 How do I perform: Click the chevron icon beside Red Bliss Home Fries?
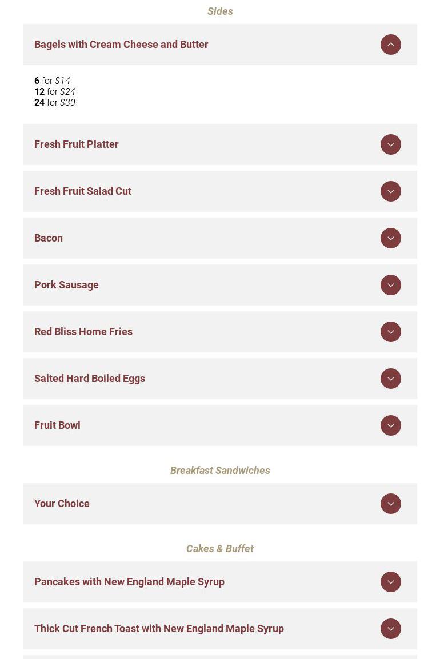click(391, 332)
